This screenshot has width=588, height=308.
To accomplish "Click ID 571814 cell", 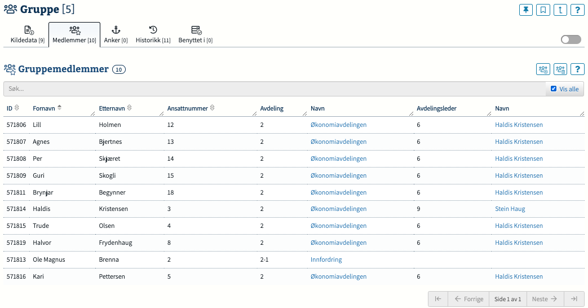I will pos(16,209).
